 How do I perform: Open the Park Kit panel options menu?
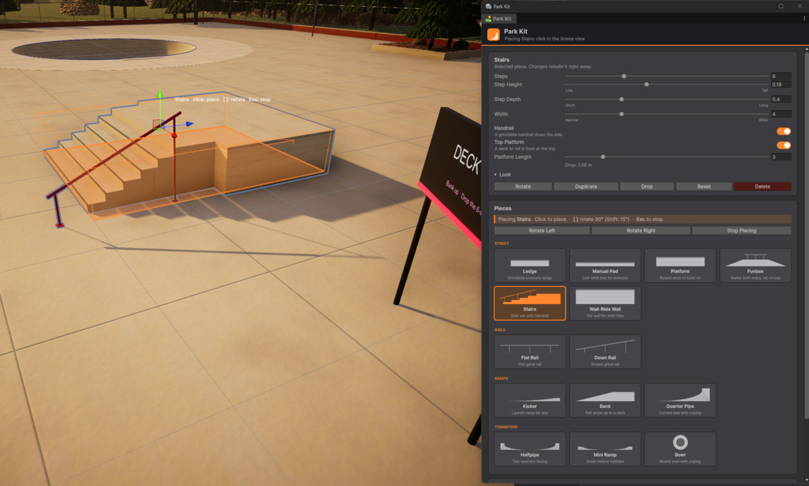(804, 18)
